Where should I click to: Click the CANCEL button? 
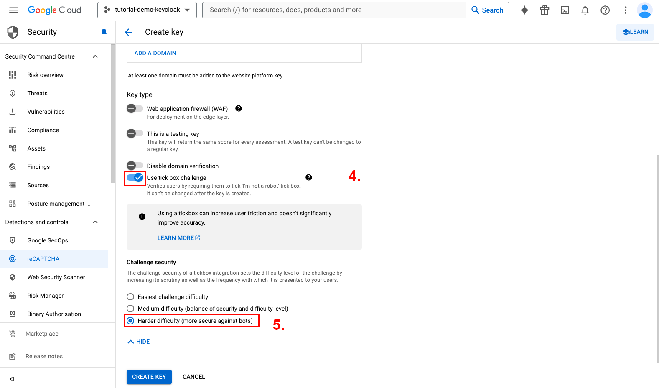click(x=194, y=377)
